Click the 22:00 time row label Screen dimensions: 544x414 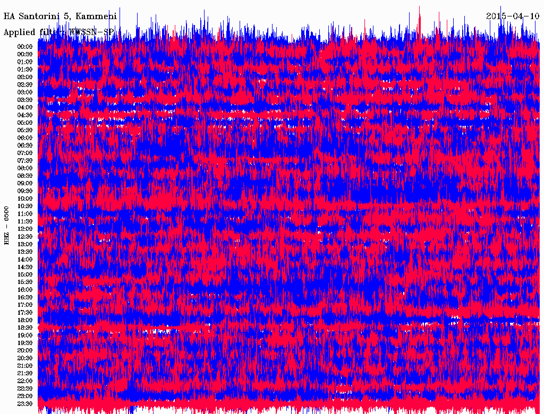point(25,381)
